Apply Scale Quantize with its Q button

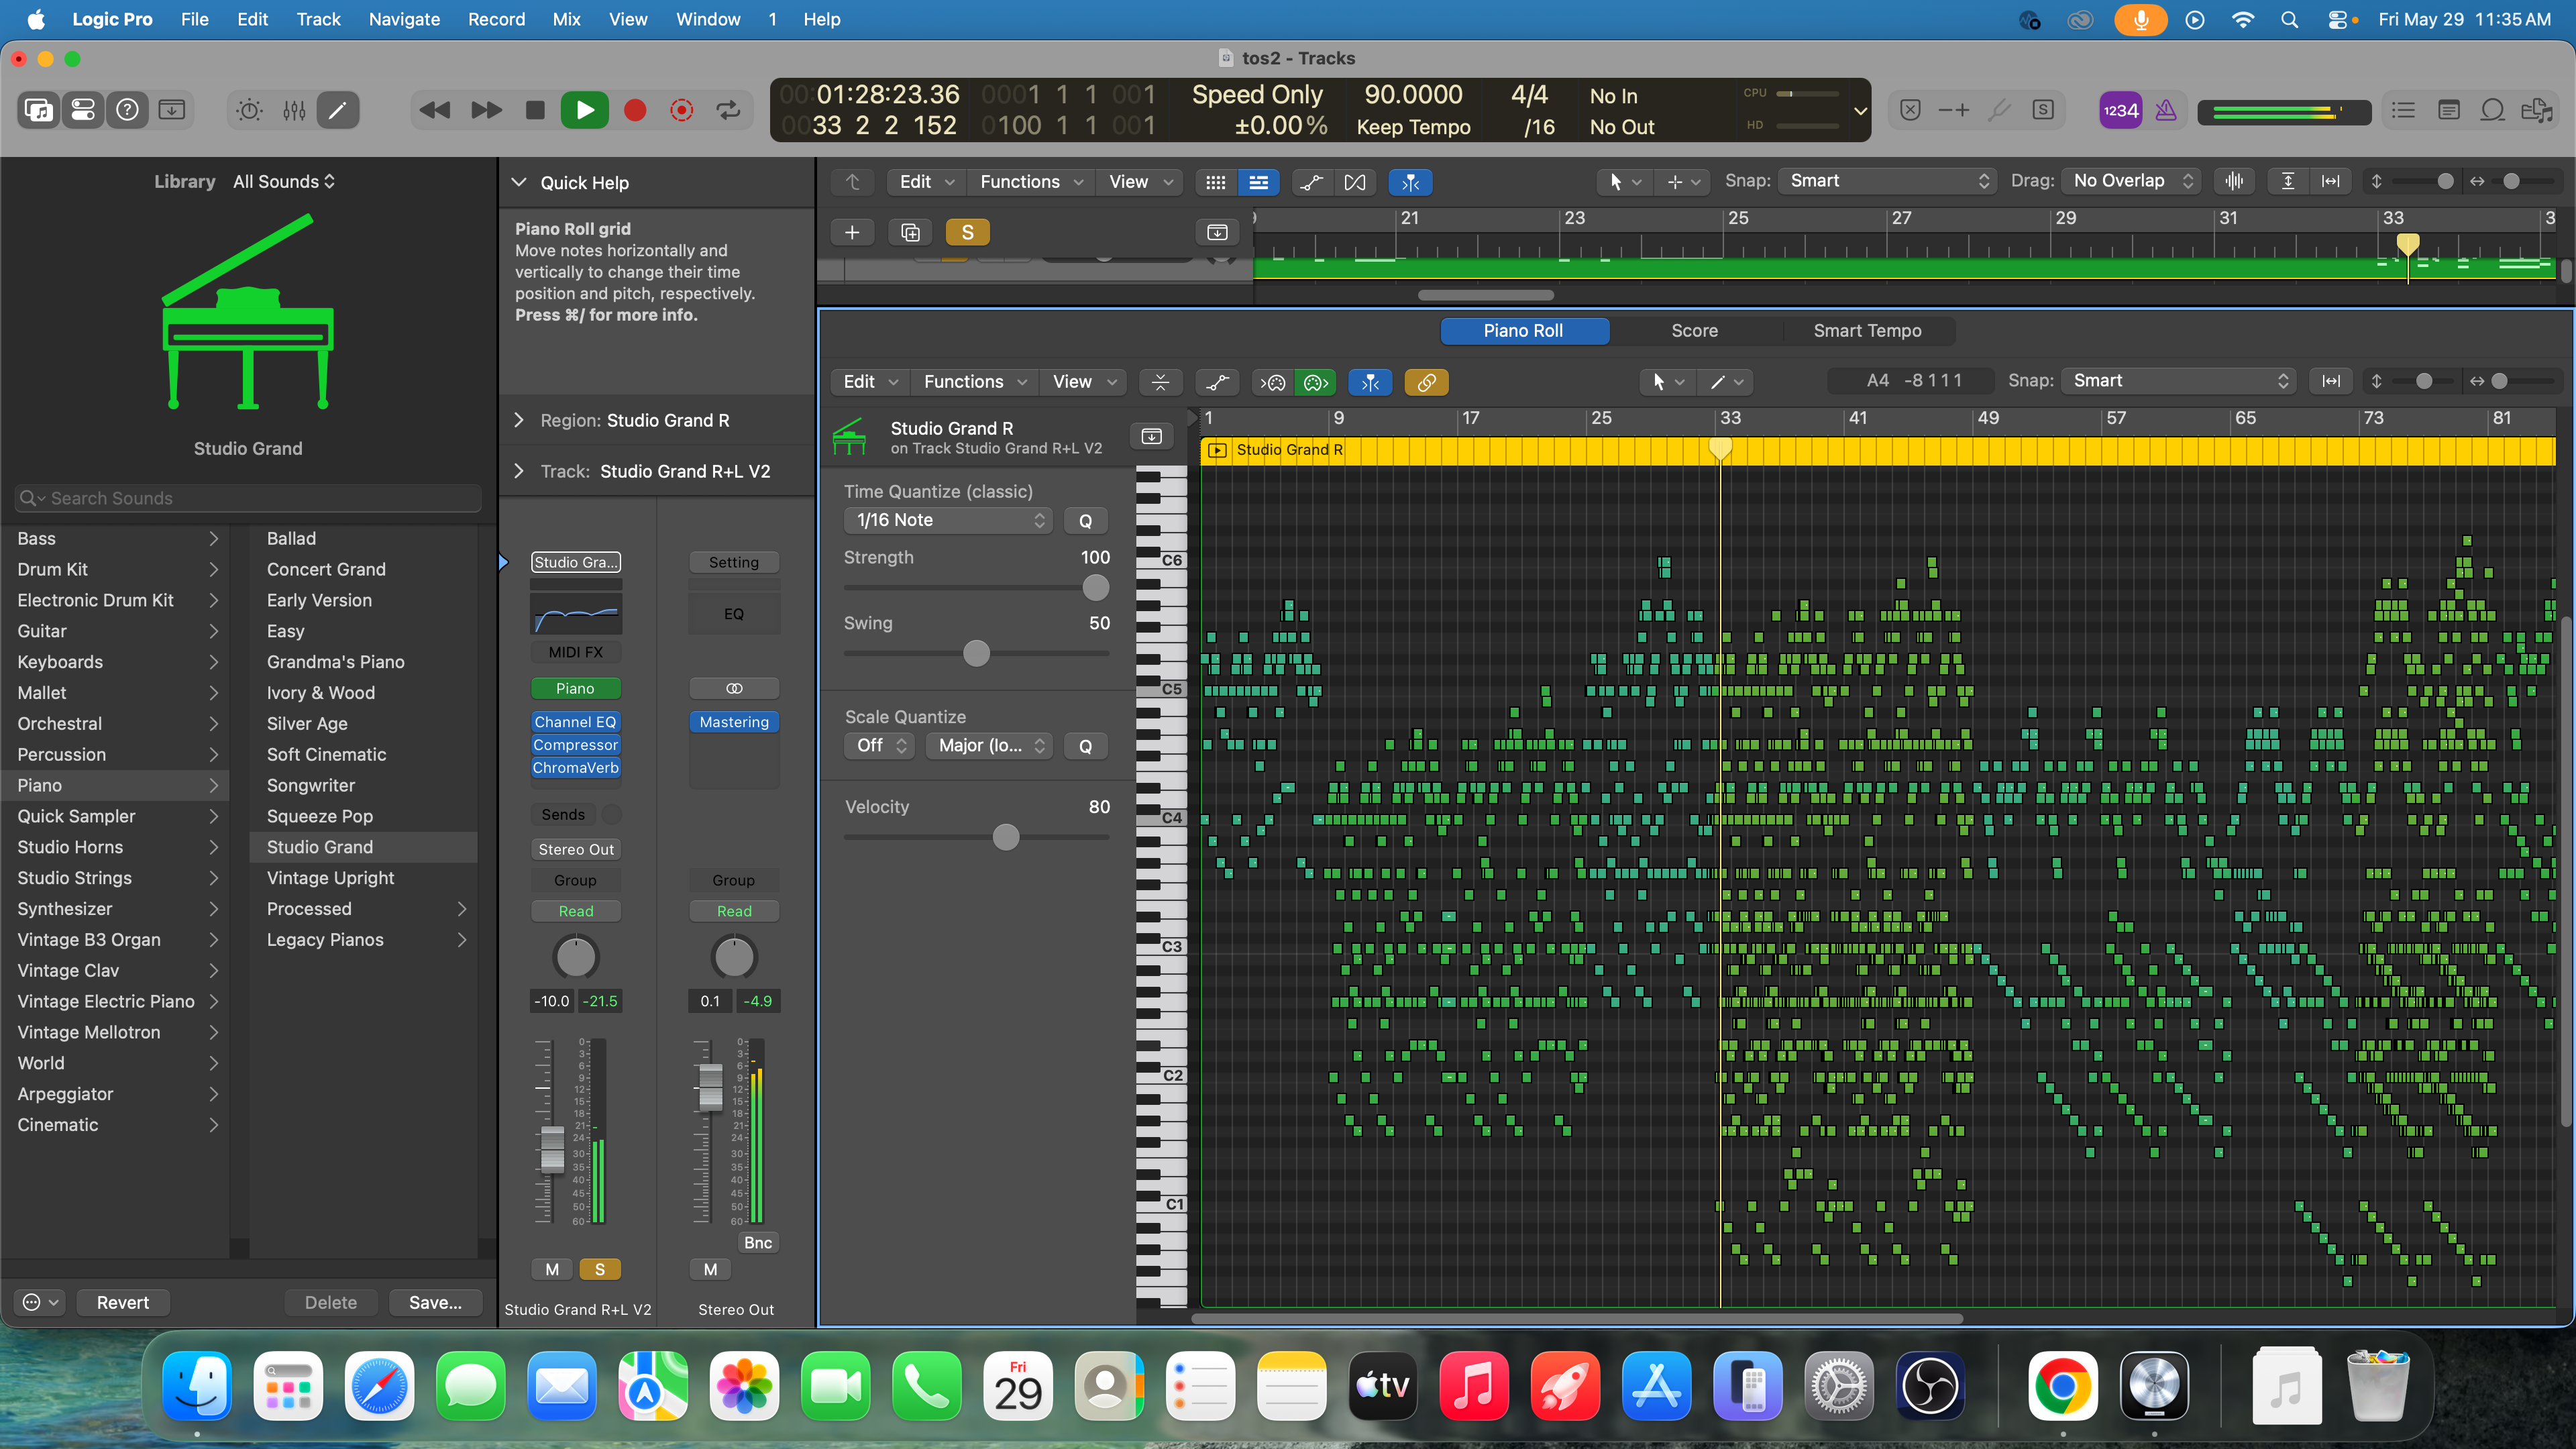point(1085,746)
